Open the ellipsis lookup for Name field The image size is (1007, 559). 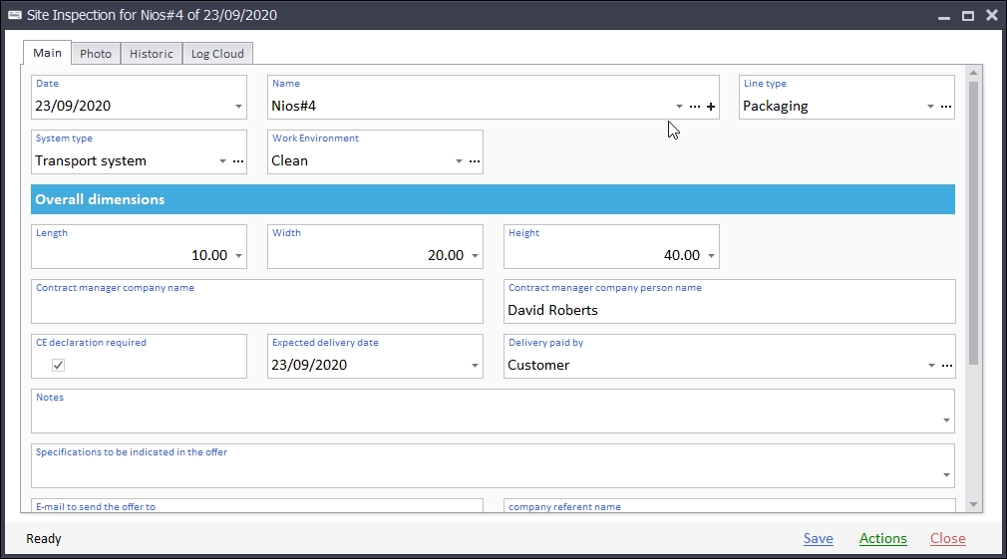[695, 107]
